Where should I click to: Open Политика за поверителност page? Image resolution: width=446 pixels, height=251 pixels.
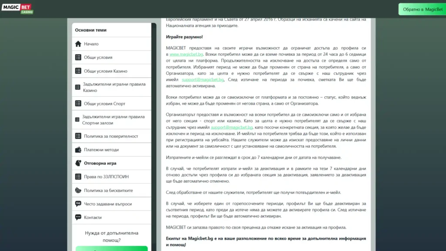111,136
